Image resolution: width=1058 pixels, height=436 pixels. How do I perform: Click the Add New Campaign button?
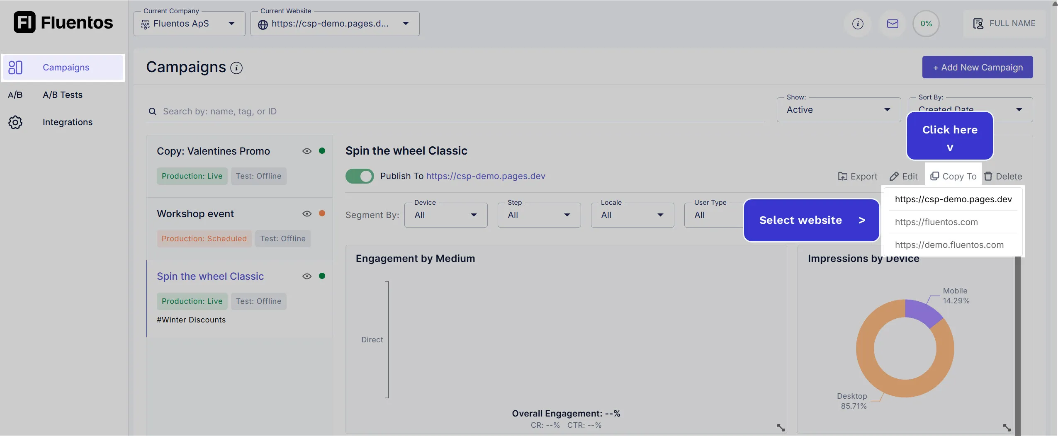click(x=977, y=68)
